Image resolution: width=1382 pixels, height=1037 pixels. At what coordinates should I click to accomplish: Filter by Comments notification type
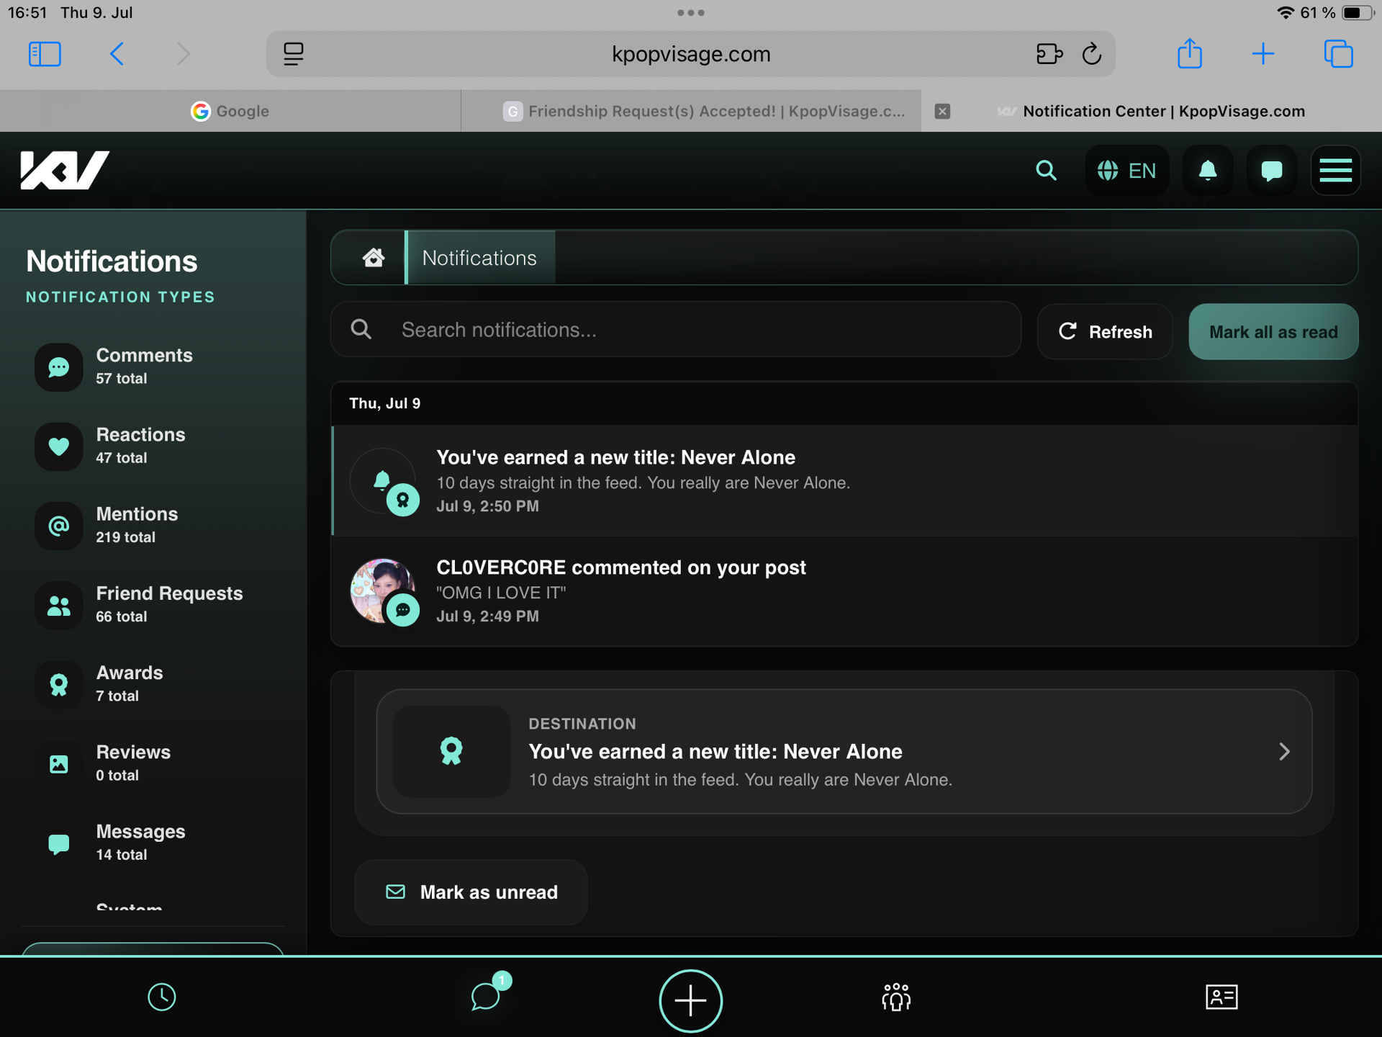click(153, 367)
